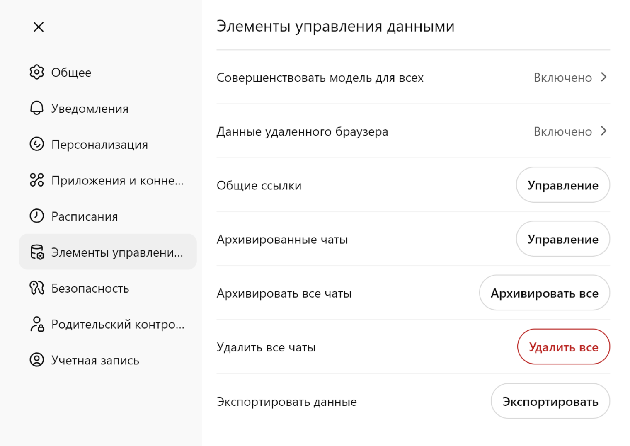Select the clock icon next to Персонализация
The width and height of the screenshot is (630, 446).
(x=36, y=144)
